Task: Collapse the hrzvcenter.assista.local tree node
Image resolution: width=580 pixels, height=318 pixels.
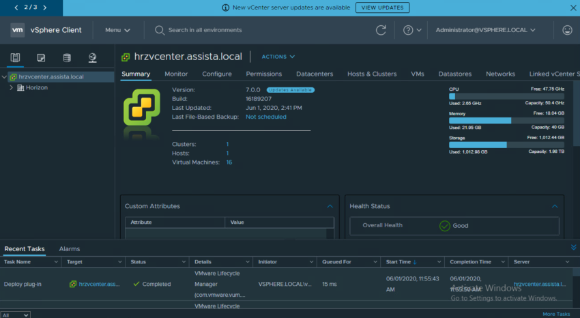Action: [4, 77]
